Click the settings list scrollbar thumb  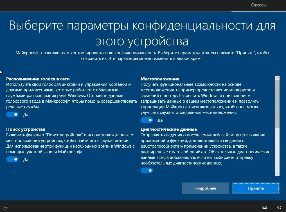[x=277, y=104]
